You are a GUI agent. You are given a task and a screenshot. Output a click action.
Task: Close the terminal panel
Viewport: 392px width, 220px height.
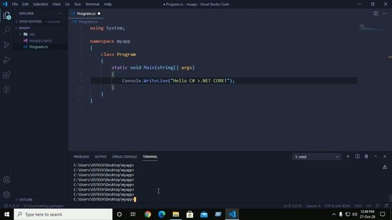tap(385, 156)
